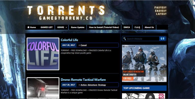Image resolution: width=195 pixels, height=99 pixels.
Task: Open the Colorful Life title link
Action: 69,40
